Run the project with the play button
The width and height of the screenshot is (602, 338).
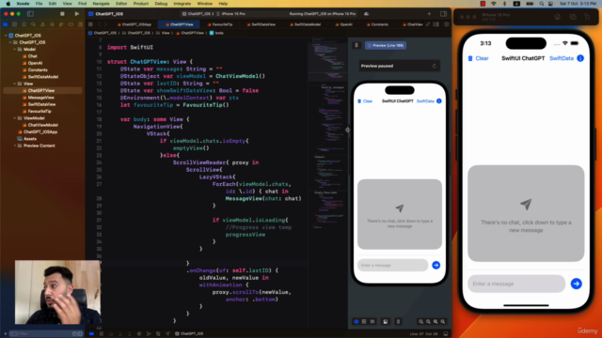[77, 14]
